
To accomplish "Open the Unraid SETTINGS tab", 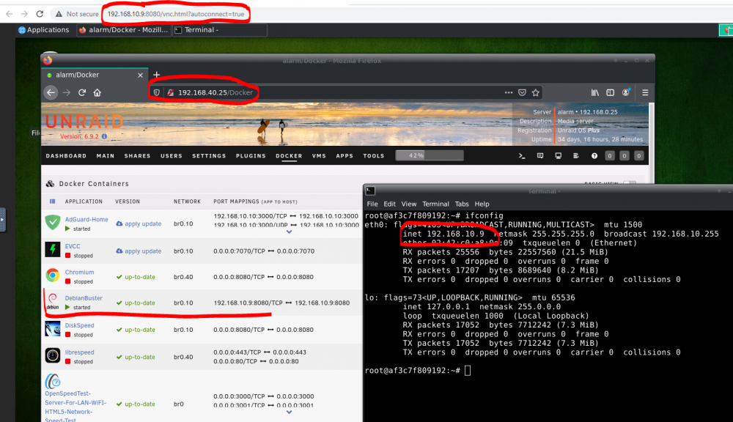I will coord(209,156).
